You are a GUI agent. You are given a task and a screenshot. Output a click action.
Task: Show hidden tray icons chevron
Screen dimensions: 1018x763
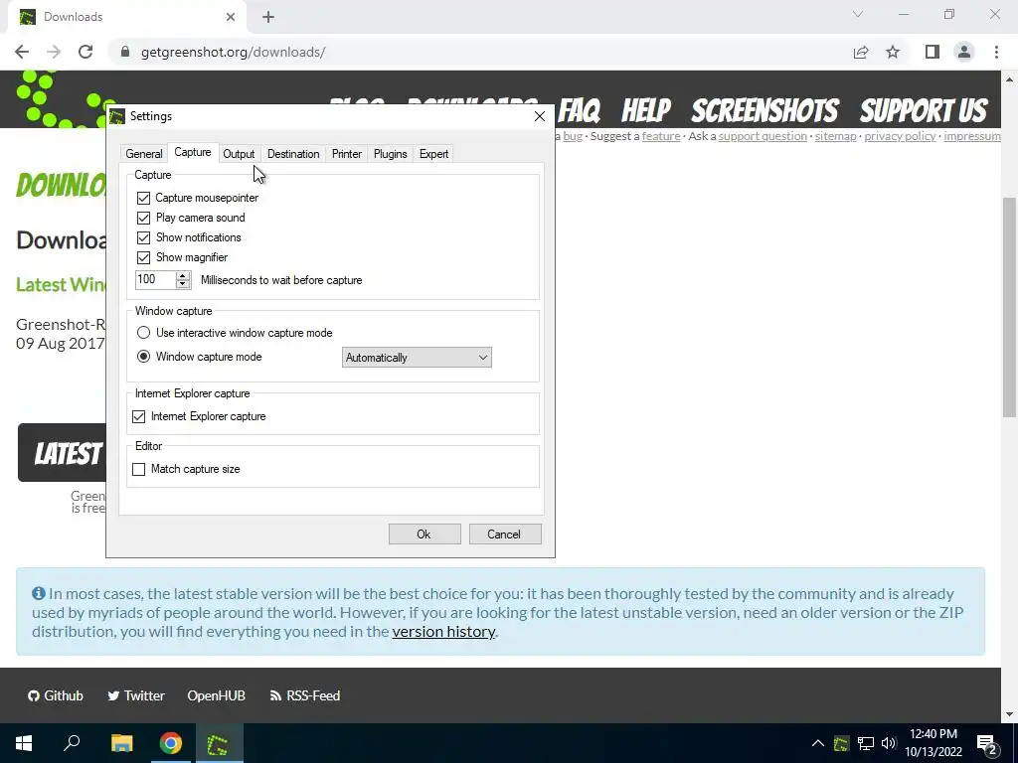point(818,743)
